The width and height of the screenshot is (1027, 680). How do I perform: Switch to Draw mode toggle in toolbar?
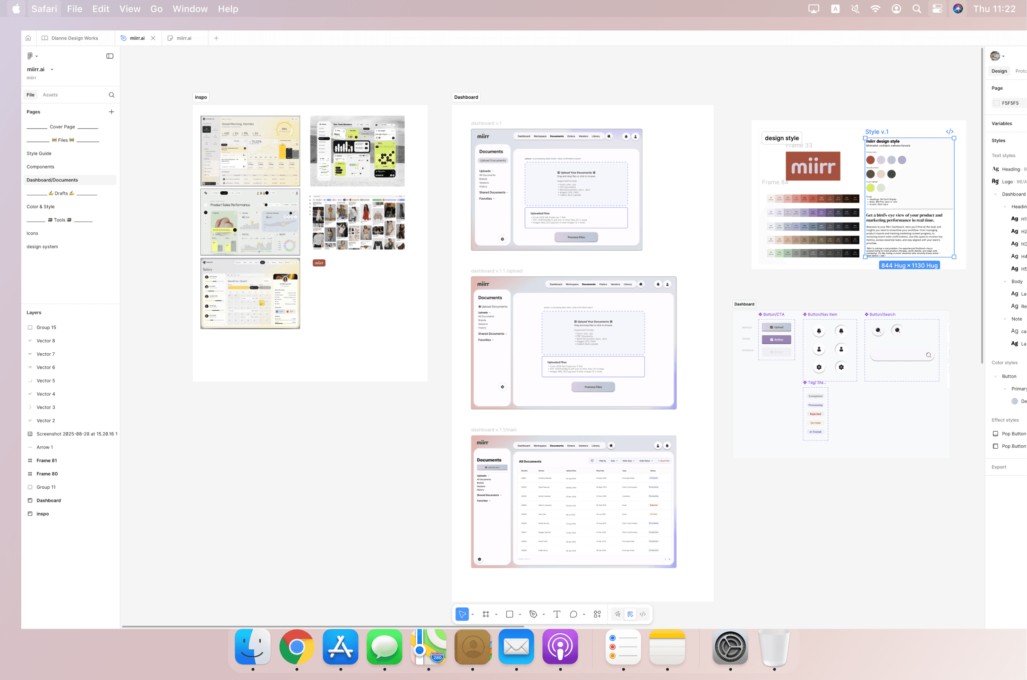(x=617, y=614)
